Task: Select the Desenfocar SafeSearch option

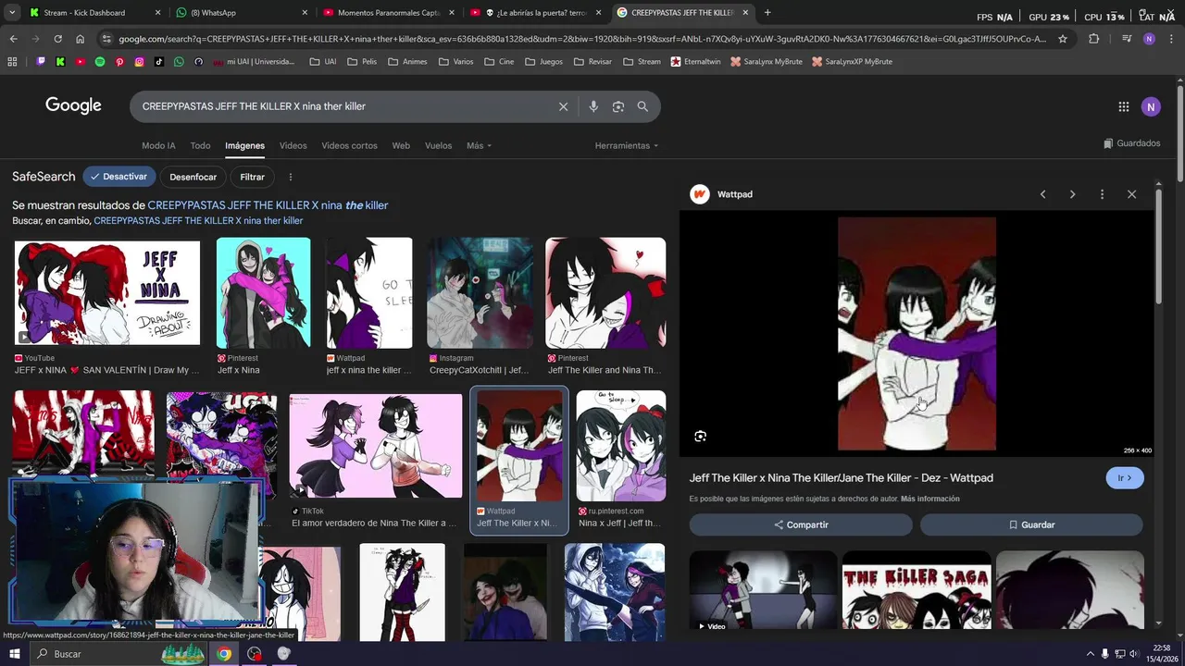Action: click(193, 177)
